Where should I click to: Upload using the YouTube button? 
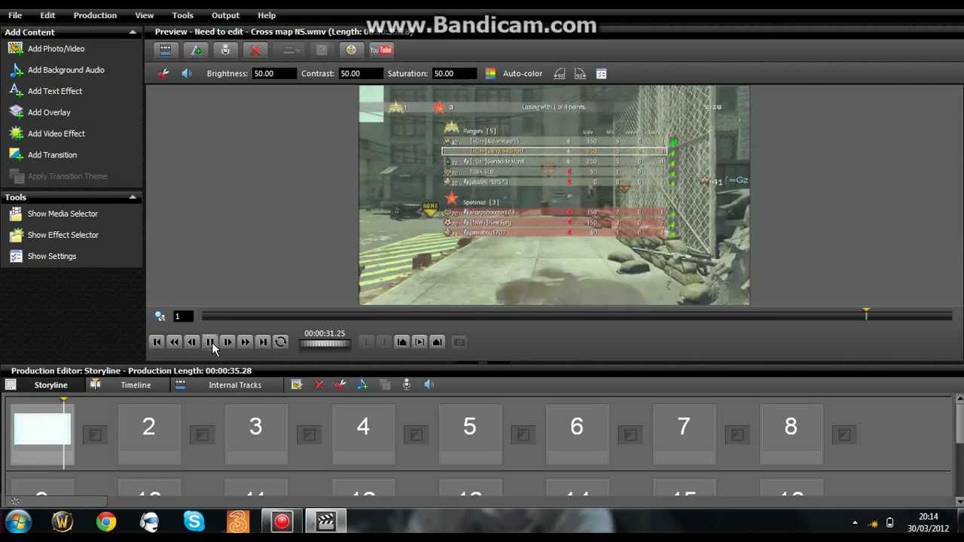click(x=381, y=50)
